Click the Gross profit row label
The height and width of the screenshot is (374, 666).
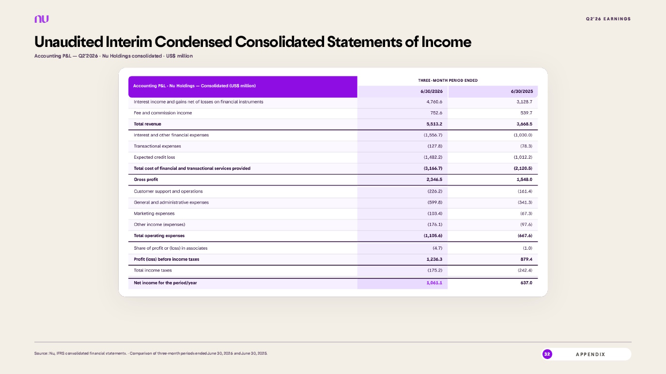tap(146, 180)
